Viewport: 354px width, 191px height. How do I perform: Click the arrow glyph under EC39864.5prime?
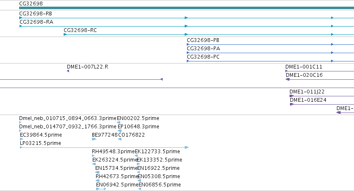(22, 139)
